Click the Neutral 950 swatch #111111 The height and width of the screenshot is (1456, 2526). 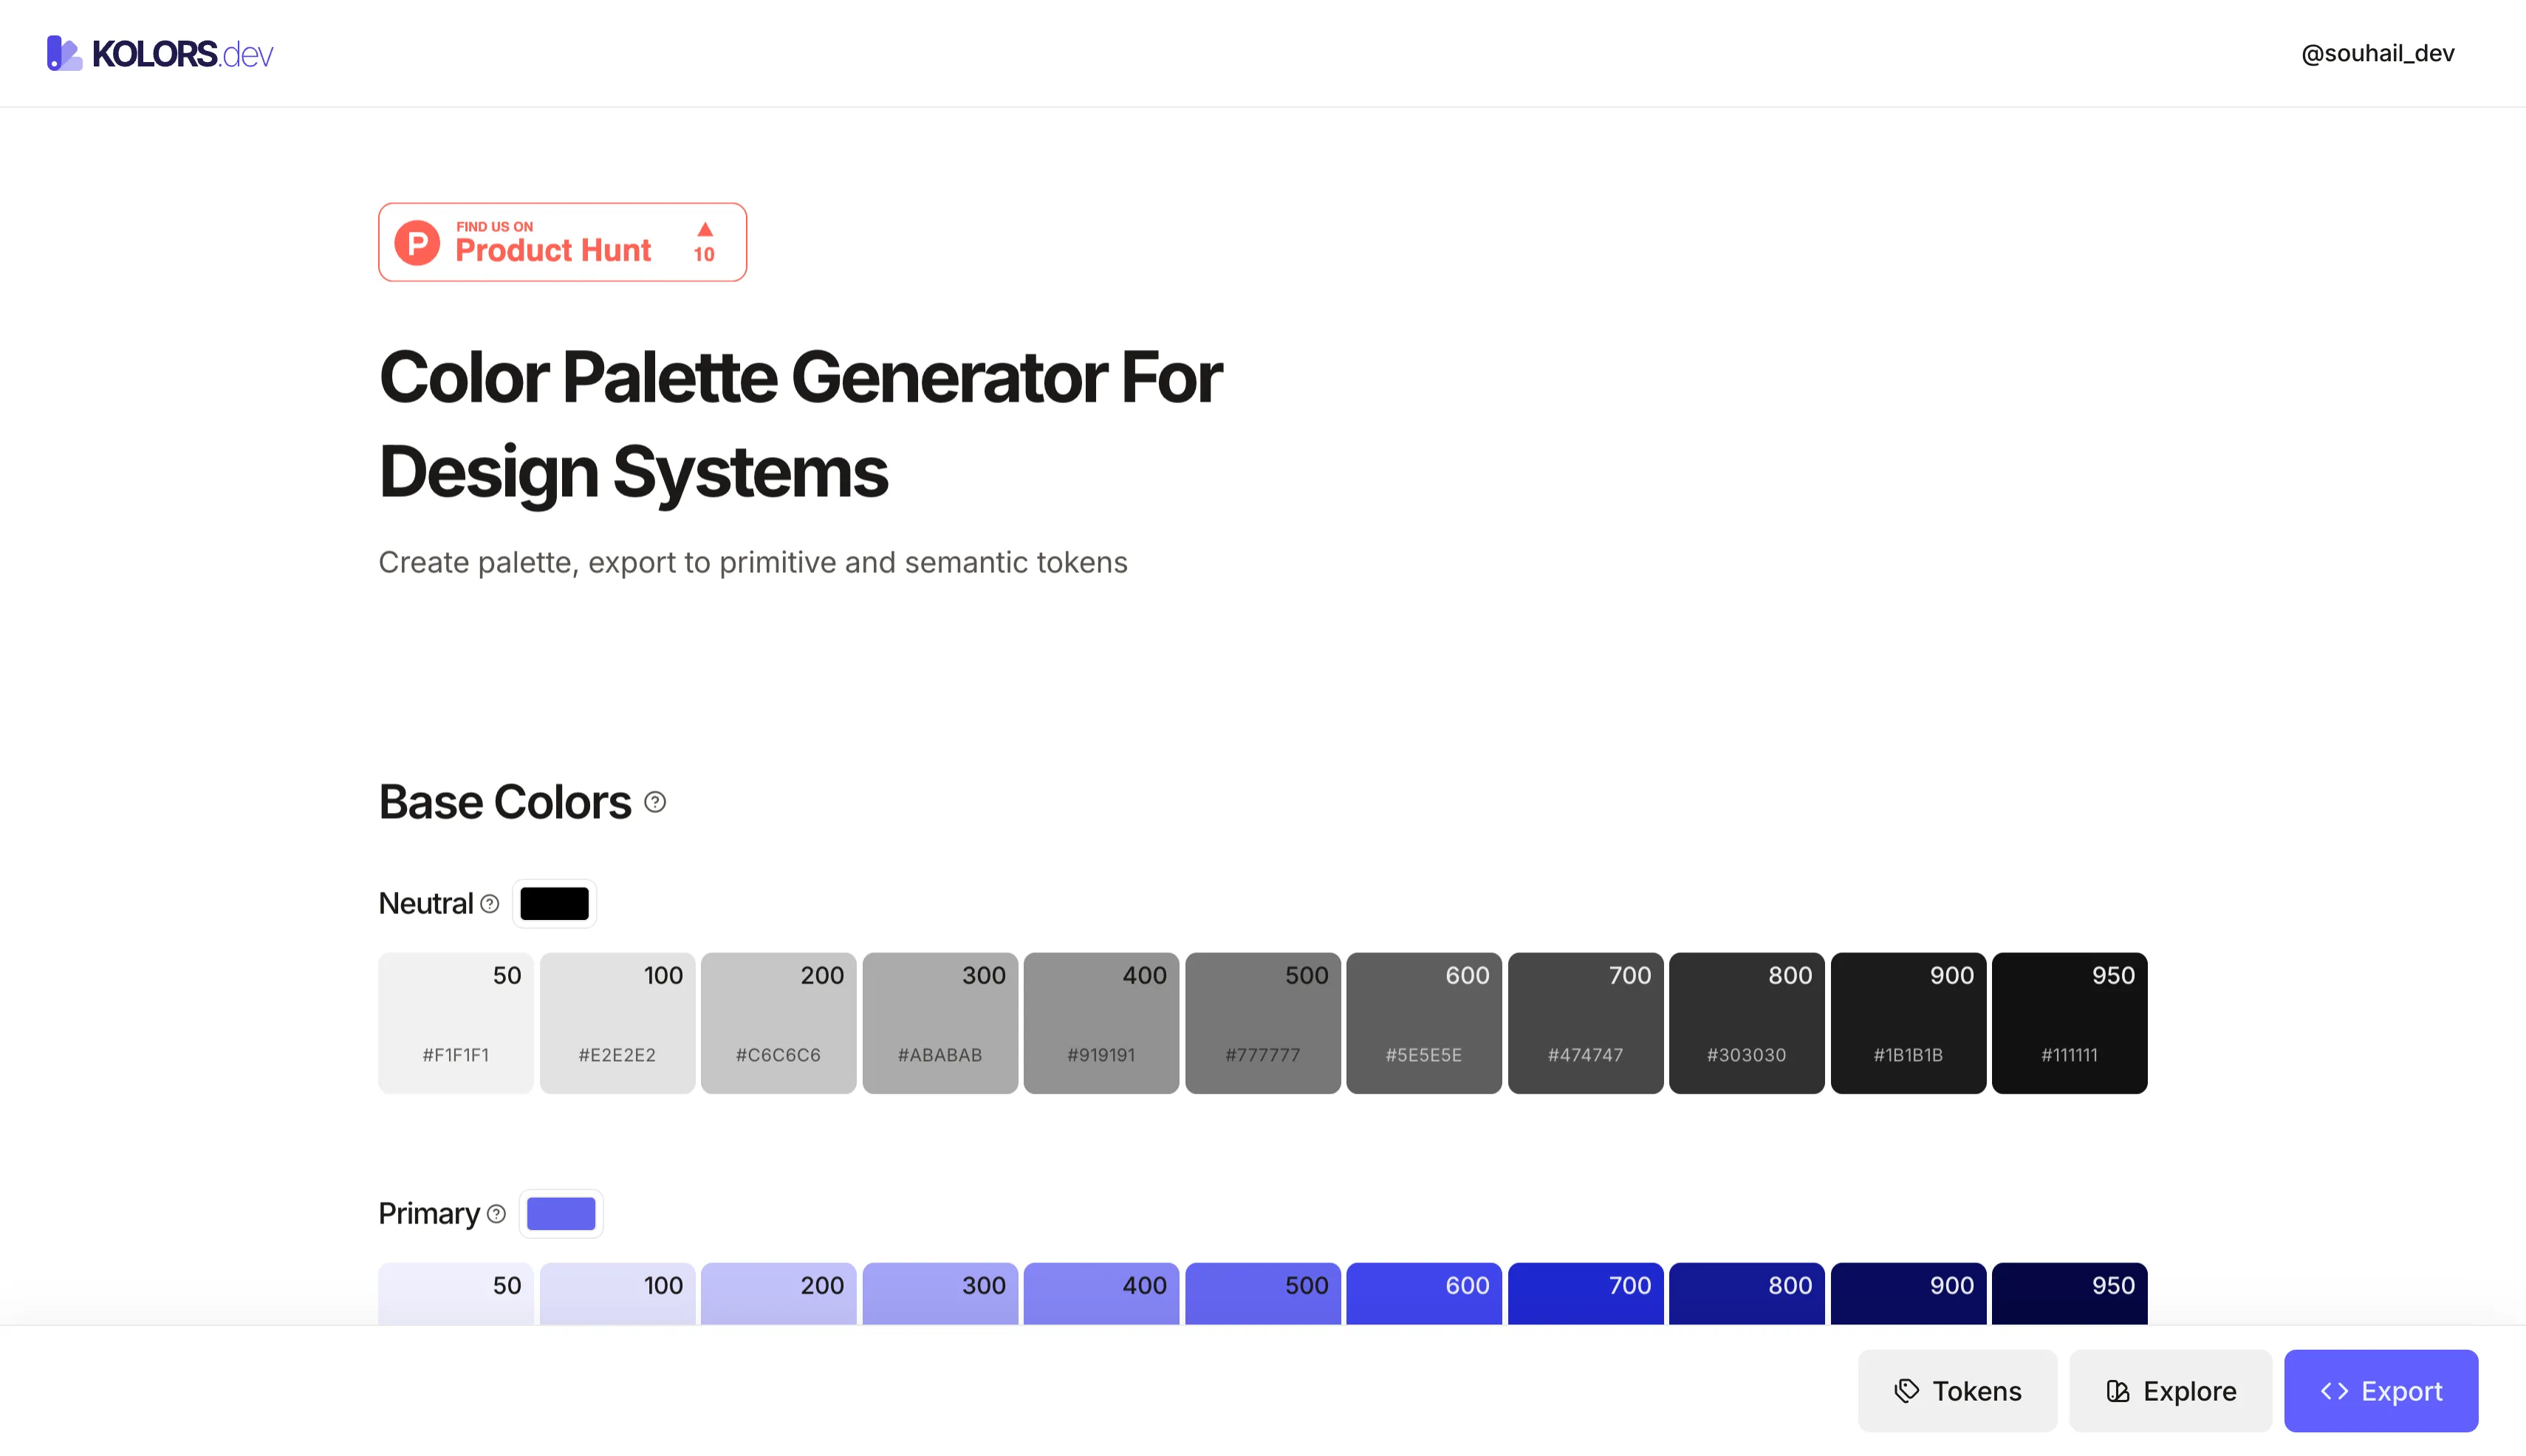pos(2069,1023)
